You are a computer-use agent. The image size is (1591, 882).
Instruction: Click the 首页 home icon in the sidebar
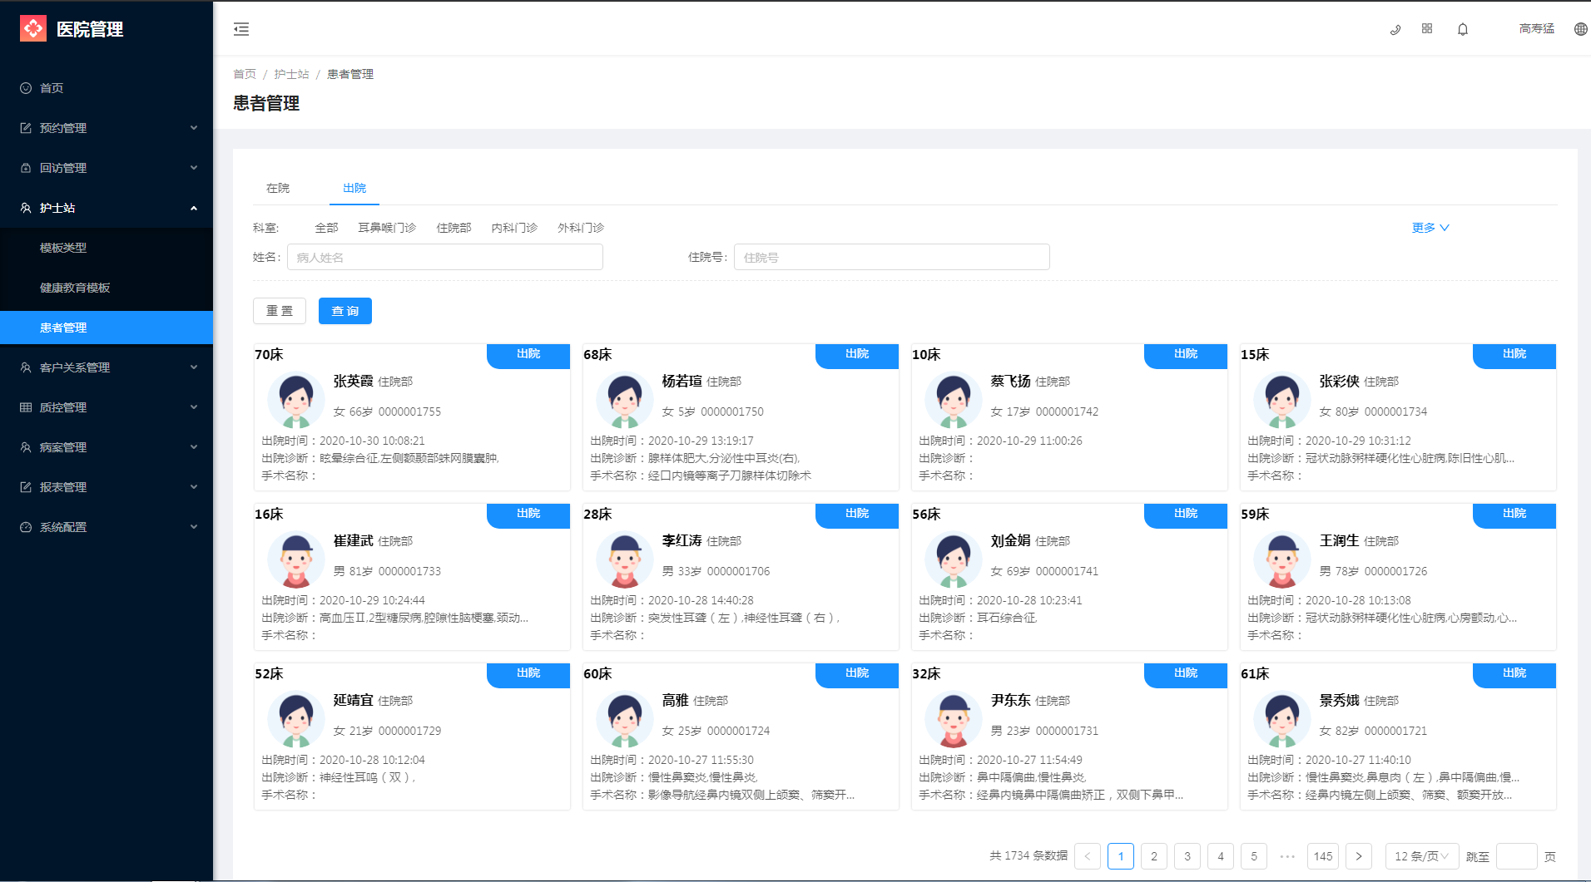tap(26, 88)
